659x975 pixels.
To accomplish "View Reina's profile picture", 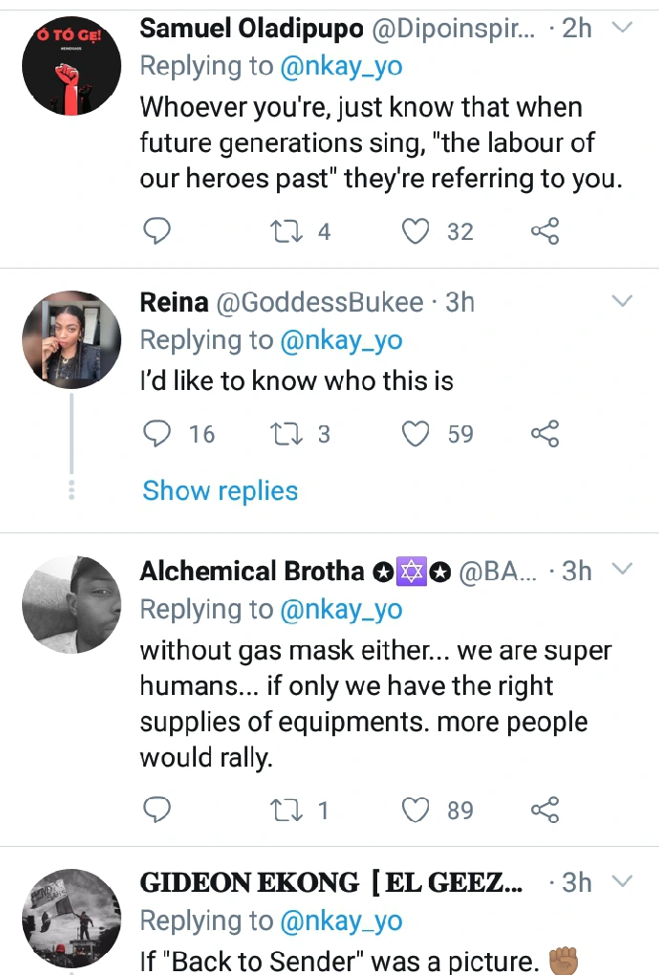I will pos(72,339).
